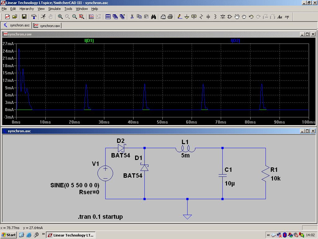Open the Hierarchy menu
This screenshot has height=239, width=318.
tap(27, 9)
